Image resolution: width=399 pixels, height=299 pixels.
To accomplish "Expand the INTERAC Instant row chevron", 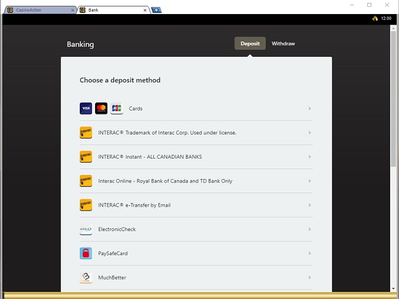I will (x=309, y=157).
